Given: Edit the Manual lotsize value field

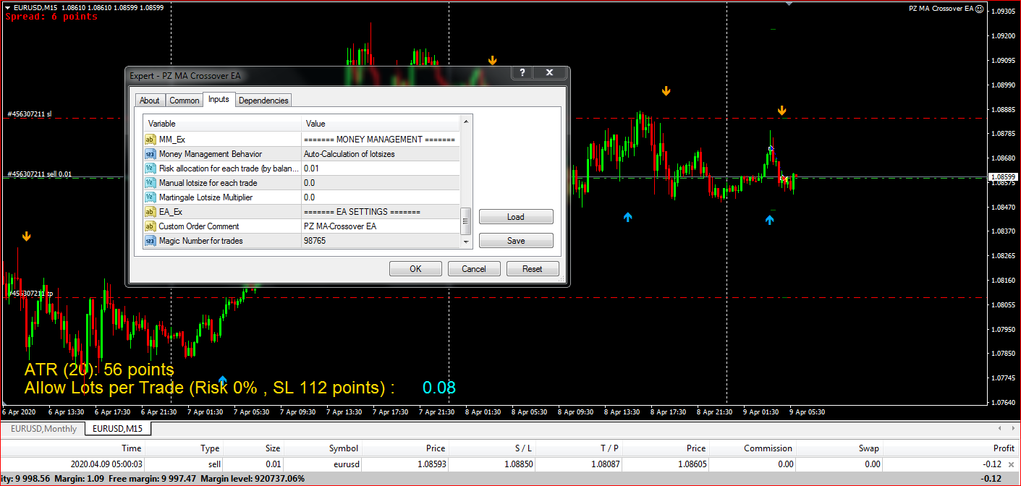Looking at the screenshot, I should tap(381, 183).
